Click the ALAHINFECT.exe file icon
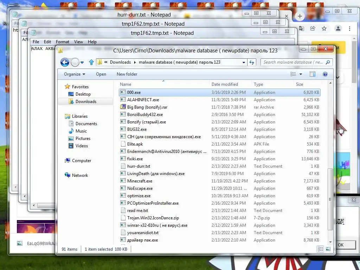This screenshot has height=270, width=360. click(x=123, y=99)
